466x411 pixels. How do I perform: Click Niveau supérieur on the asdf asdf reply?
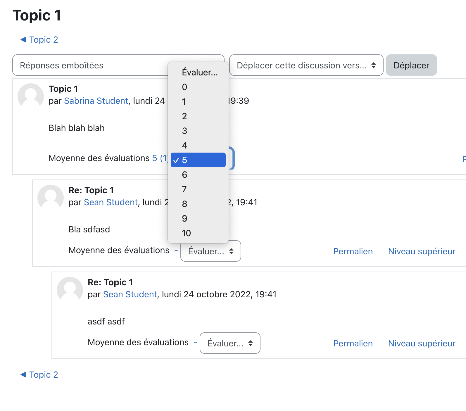point(422,343)
